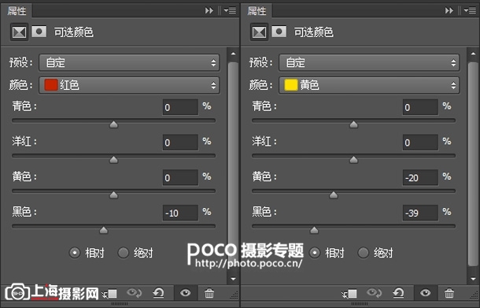Click reset icon in right panel
Screen dimensions: 480x308
point(398,293)
